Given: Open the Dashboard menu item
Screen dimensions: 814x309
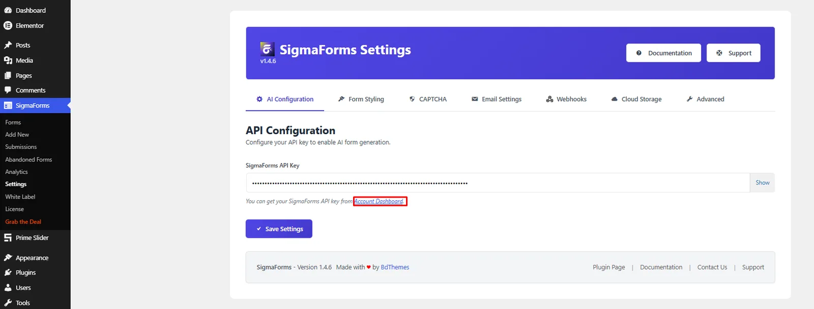Looking at the screenshot, I should [35, 10].
